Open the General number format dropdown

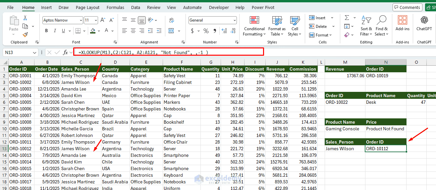coord(235,20)
